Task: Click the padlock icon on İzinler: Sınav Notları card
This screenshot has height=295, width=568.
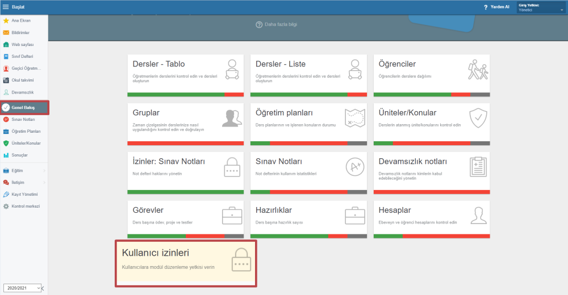Action: [x=232, y=167]
